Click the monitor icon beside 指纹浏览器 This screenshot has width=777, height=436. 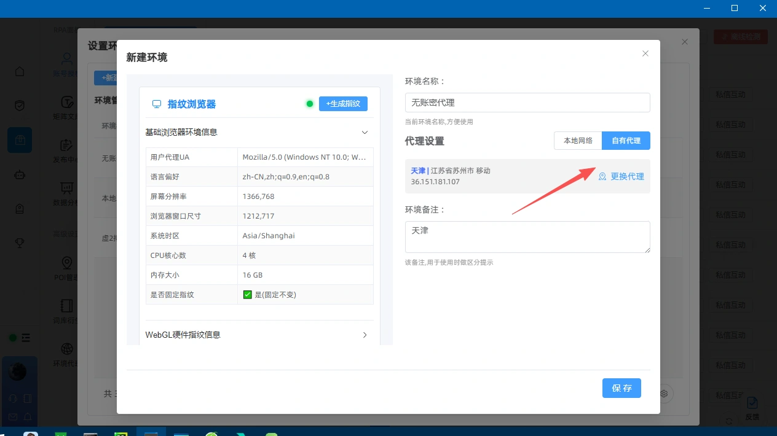[x=157, y=104]
